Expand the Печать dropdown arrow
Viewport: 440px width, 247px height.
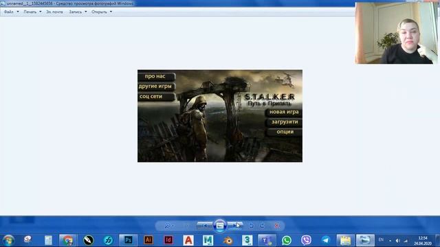pyautogui.click(x=41, y=12)
